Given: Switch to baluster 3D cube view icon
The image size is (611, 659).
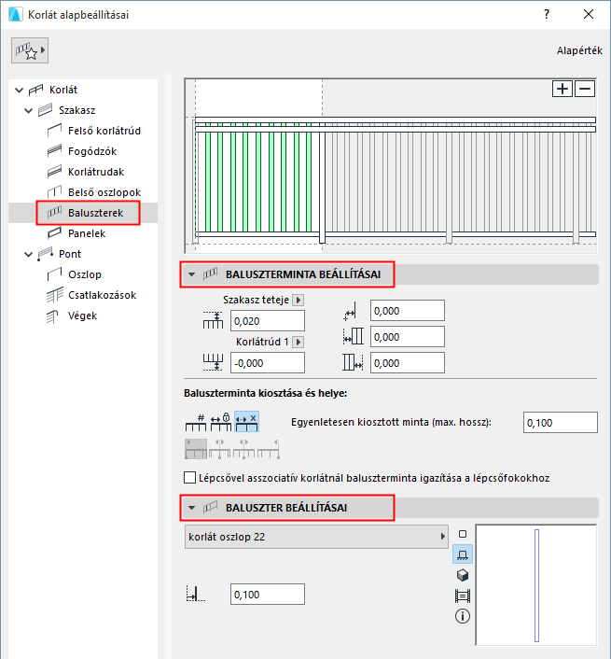Looking at the screenshot, I should coord(463,575).
